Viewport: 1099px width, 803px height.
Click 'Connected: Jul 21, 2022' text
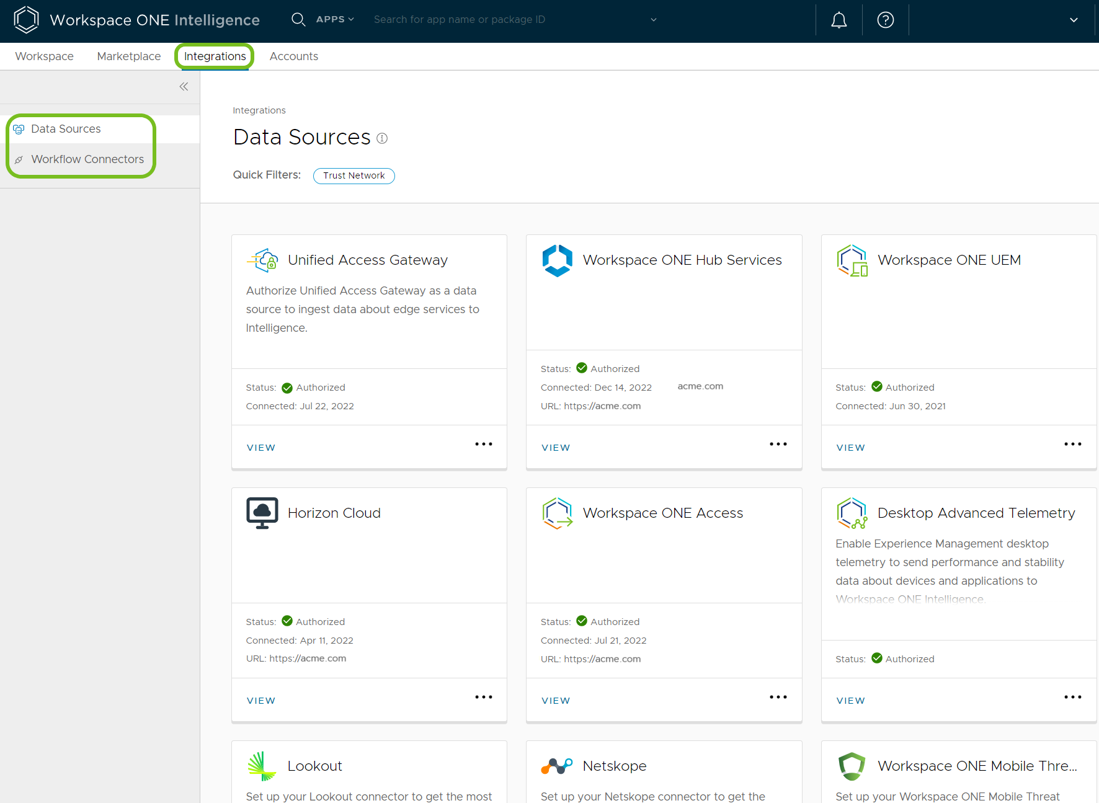click(x=594, y=641)
